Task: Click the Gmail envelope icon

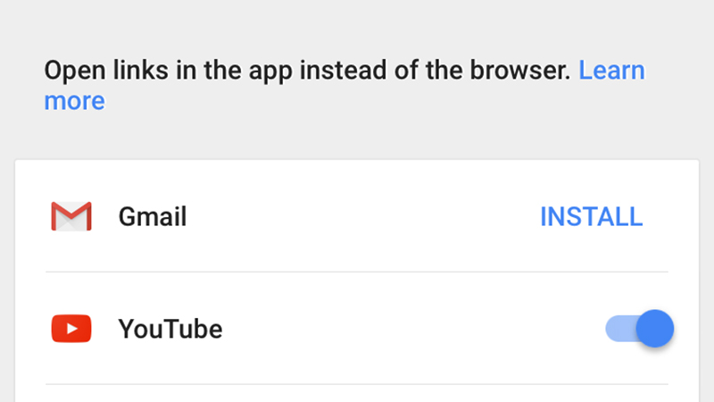Action: [71, 216]
